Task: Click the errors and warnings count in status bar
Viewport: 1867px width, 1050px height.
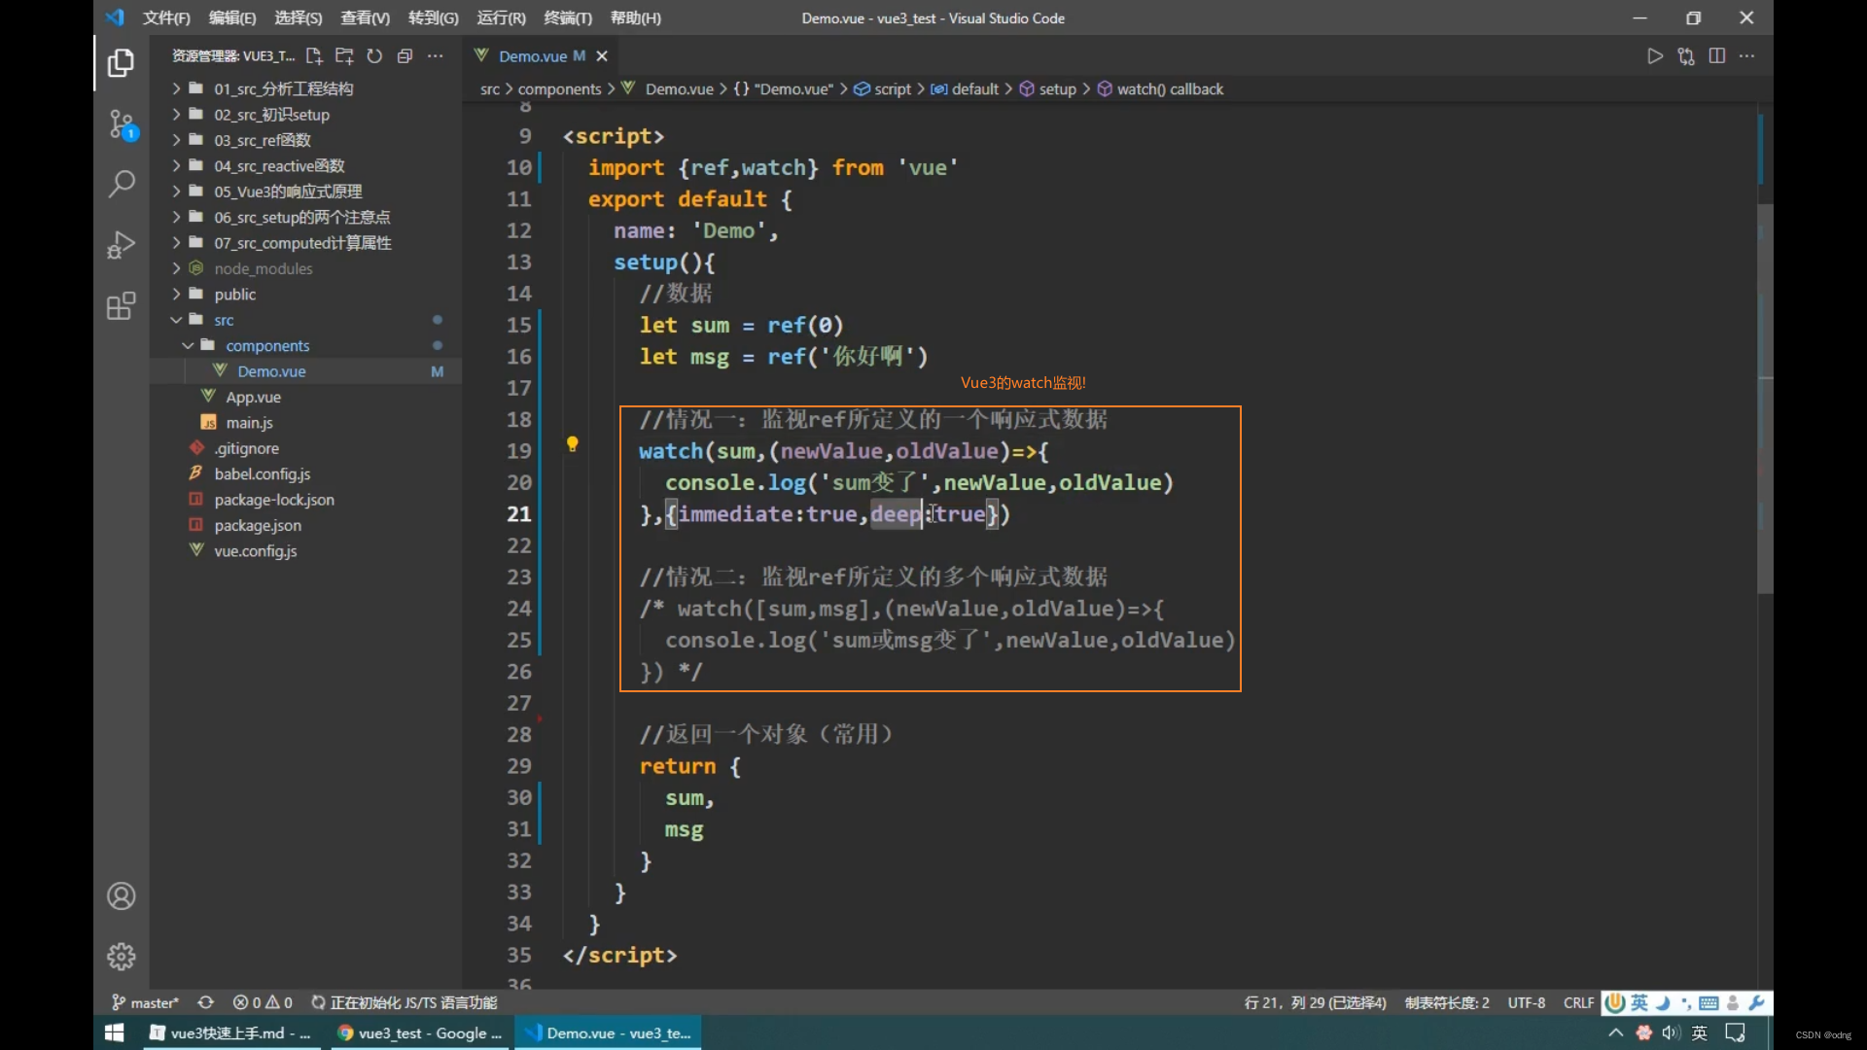Action: tap(263, 1002)
